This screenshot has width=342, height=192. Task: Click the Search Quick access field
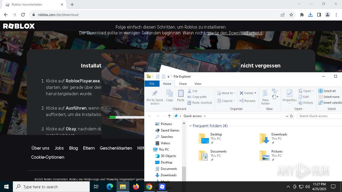(x=320, y=116)
